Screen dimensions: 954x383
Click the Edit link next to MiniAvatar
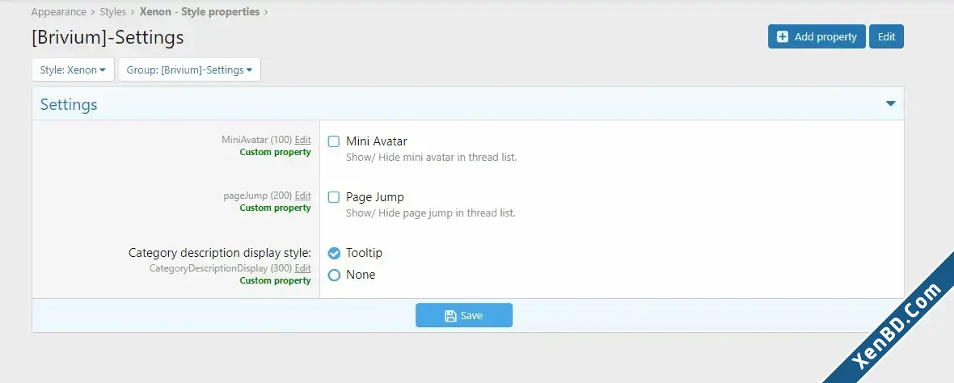pos(302,140)
